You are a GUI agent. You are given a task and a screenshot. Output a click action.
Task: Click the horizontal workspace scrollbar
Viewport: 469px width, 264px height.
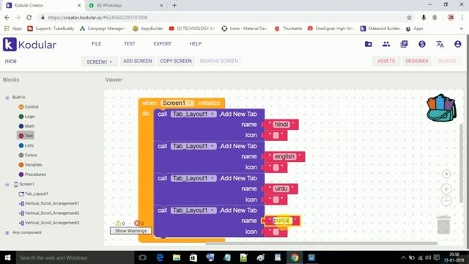click(321, 243)
